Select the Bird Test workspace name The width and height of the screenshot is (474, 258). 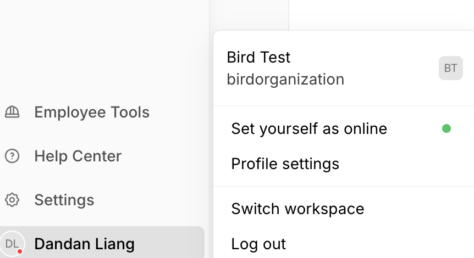[x=258, y=57]
